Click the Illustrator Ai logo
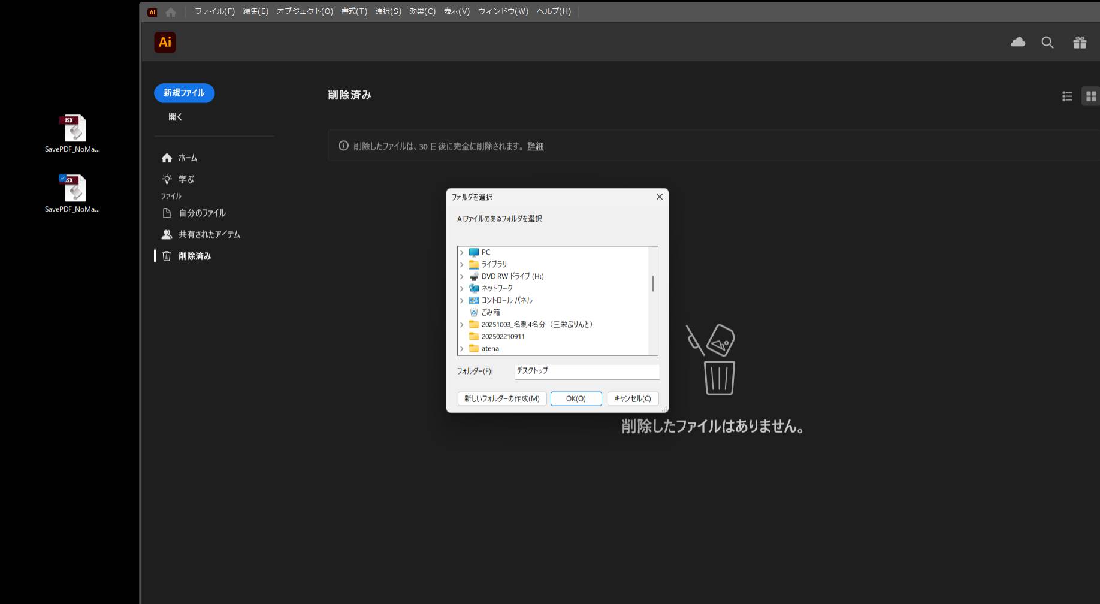 click(x=165, y=42)
